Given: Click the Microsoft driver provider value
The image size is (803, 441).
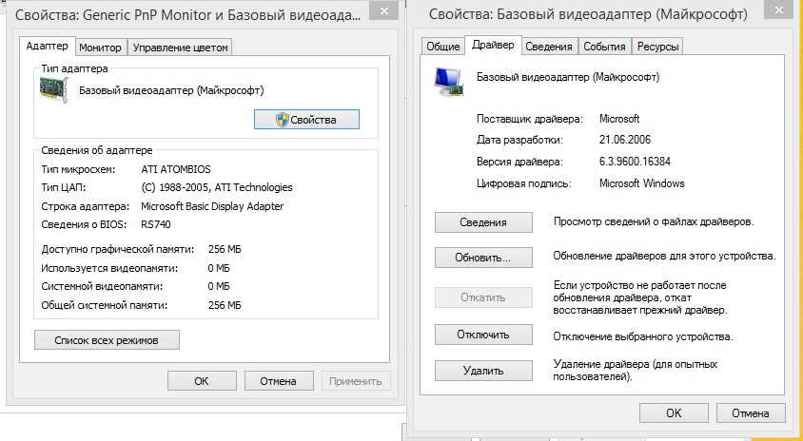Looking at the screenshot, I should pyautogui.click(x=619, y=119).
